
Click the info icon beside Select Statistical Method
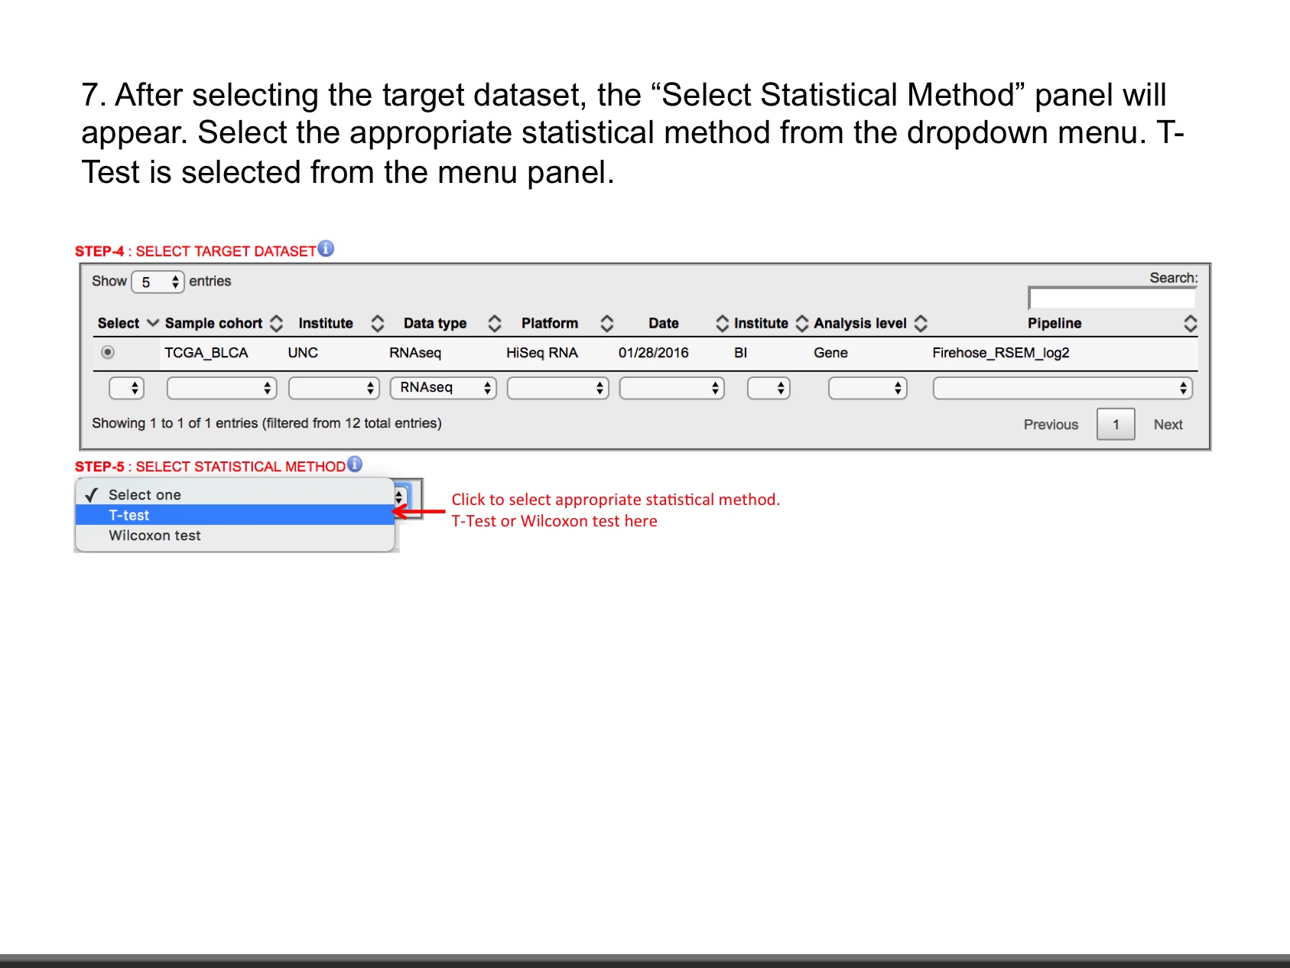click(355, 464)
